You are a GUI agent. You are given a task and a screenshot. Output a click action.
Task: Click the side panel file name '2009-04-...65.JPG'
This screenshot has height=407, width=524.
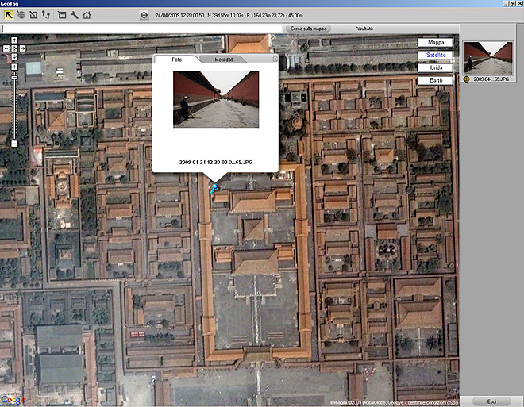click(491, 79)
